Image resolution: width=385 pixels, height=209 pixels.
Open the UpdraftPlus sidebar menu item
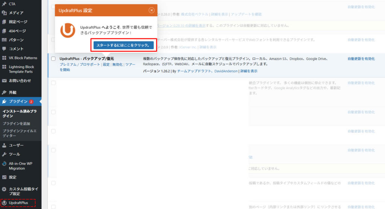(18, 203)
